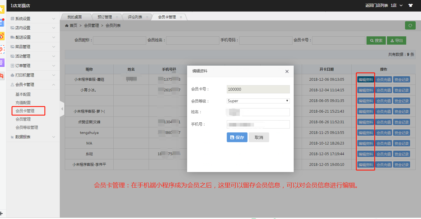The image size is (421, 219).
Task: Close the 预订管理 tab using its X
Action: pos(117,17)
